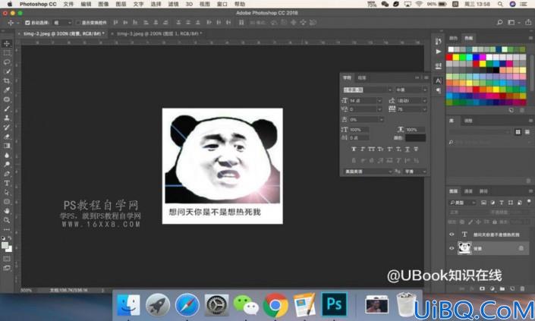Select the Eyedropper tool
The width and height of the screenshot is (535, 321).
click(7, 90)
